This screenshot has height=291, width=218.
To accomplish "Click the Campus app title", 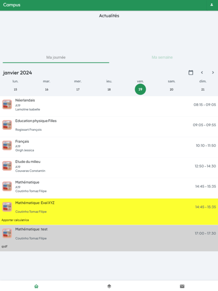I will click(12, 5).
